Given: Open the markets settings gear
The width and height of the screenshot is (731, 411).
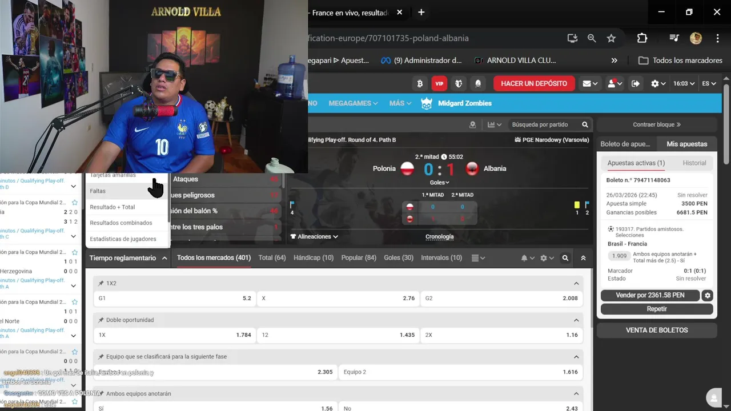Looking at the screenshot, I should coord(547,258).
